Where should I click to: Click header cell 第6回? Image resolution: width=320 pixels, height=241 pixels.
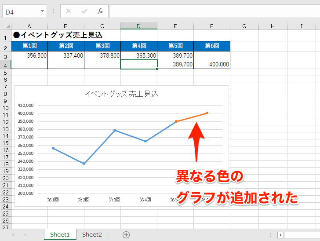click(212, 46)
